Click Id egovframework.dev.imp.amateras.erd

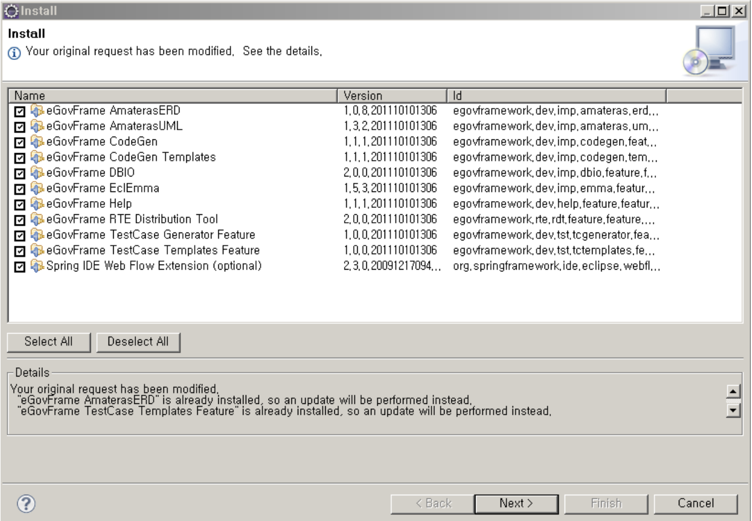coord(556,110)
